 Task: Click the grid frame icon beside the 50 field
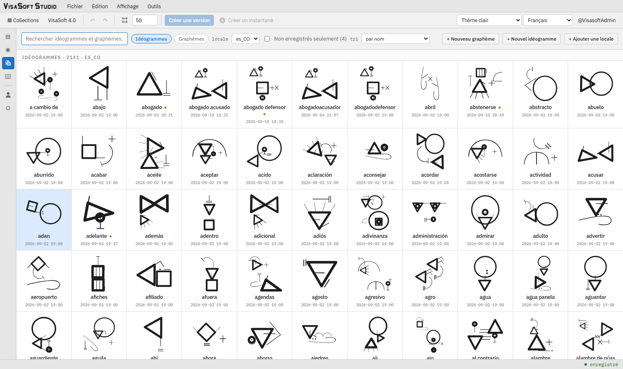(x=125, y=20)
